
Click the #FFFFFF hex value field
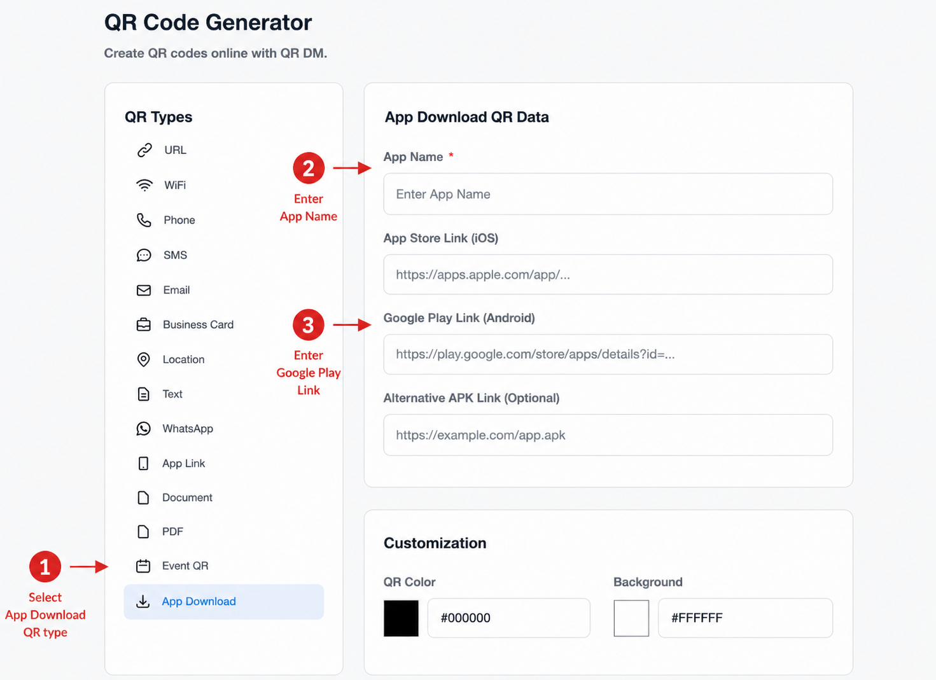click(x=745, y=618)
